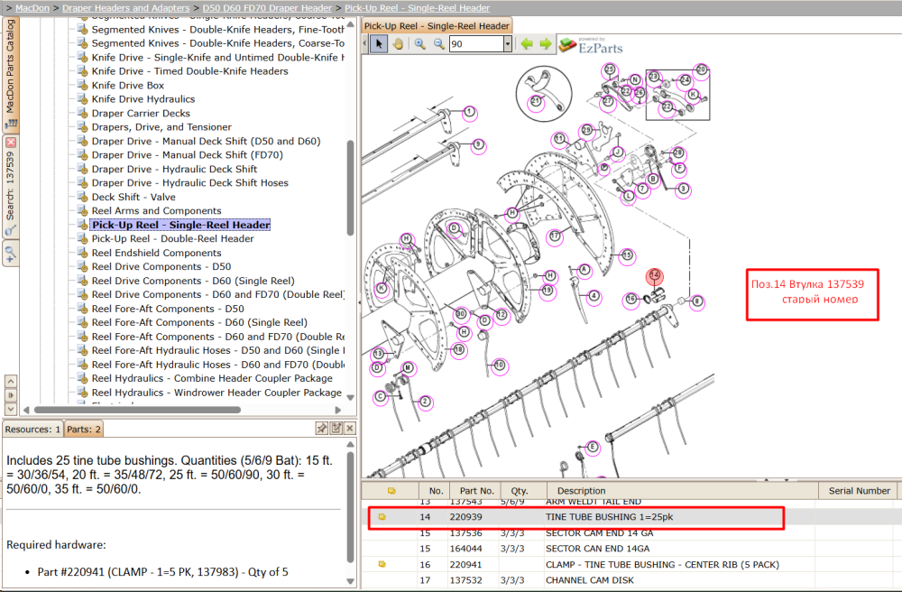This screenshot has width=902, height=592.
Task: Click the Serial Number column header
Action: coord(860,491)
